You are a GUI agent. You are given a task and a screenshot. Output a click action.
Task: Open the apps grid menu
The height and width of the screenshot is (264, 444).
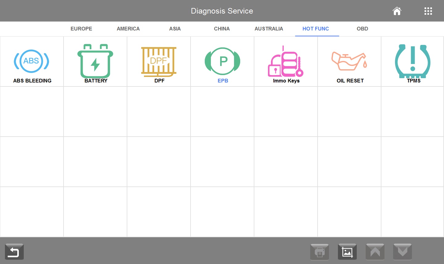(428, 11)
